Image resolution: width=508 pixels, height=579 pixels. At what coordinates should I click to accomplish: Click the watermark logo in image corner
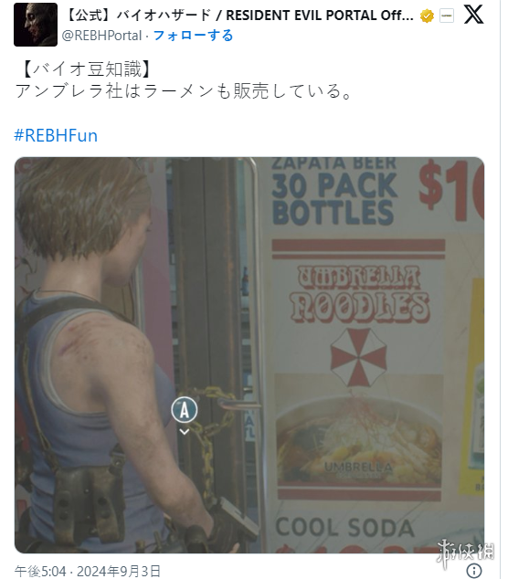(x=465, y=554)
